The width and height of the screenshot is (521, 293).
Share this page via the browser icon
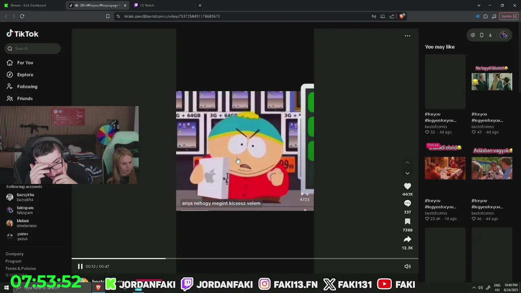(392, 16)
